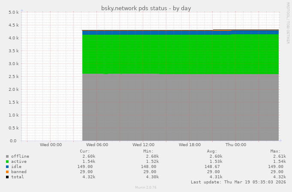Select the 'offline' legend label
292x192 pixels.
pyautogui.click(x=20, y=156)
